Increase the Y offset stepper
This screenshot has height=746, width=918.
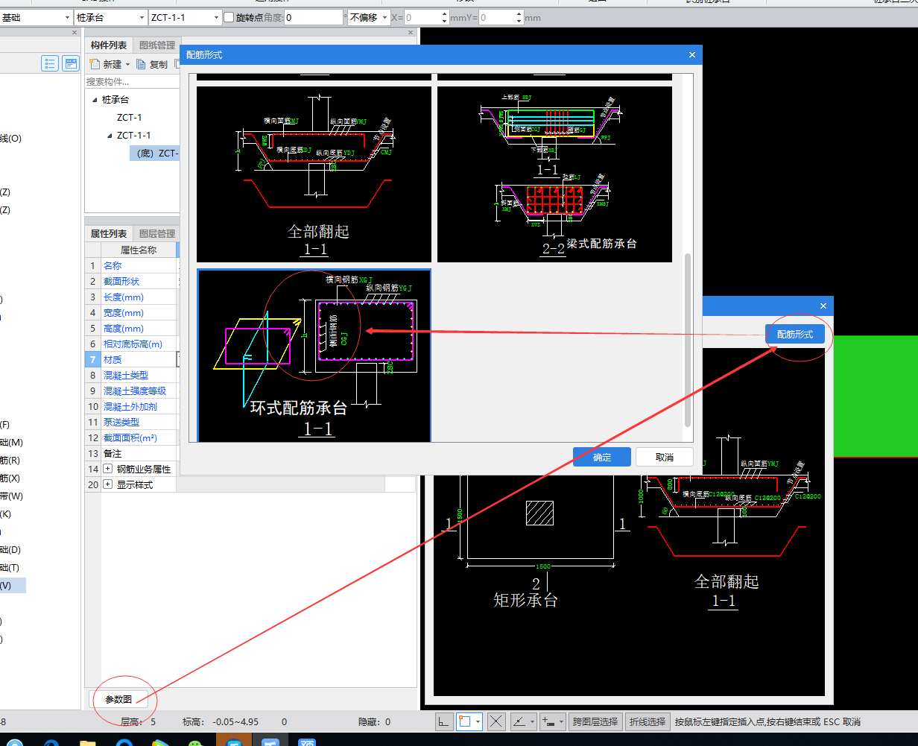click(x=519, y=13)
